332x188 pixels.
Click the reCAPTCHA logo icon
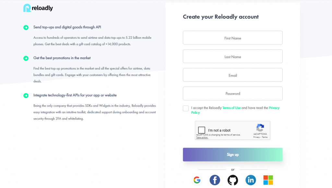tap(260, 128)
